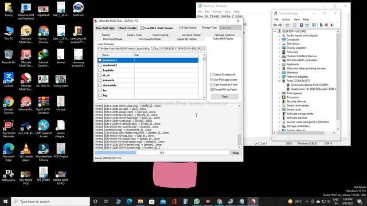
Task: Open the Recycle Bin desktop icon
Action: [x=9, y=56]
